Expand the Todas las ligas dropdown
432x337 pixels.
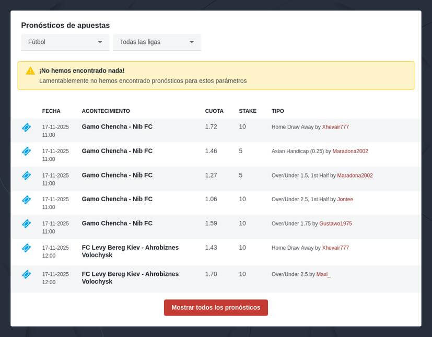pyautogui.click(x=156, y=42)
